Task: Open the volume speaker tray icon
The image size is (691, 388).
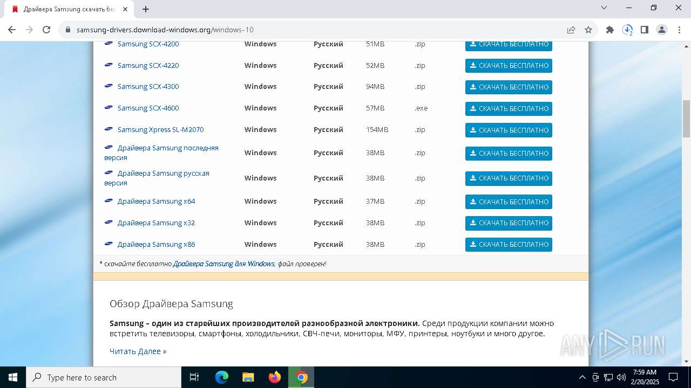Action: click(x=621, y=377)
